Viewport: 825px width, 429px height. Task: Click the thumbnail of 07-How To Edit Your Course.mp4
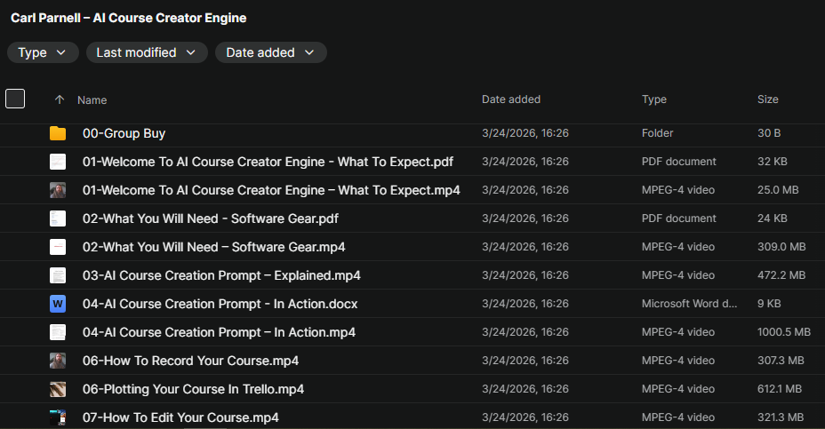[58, 417]
